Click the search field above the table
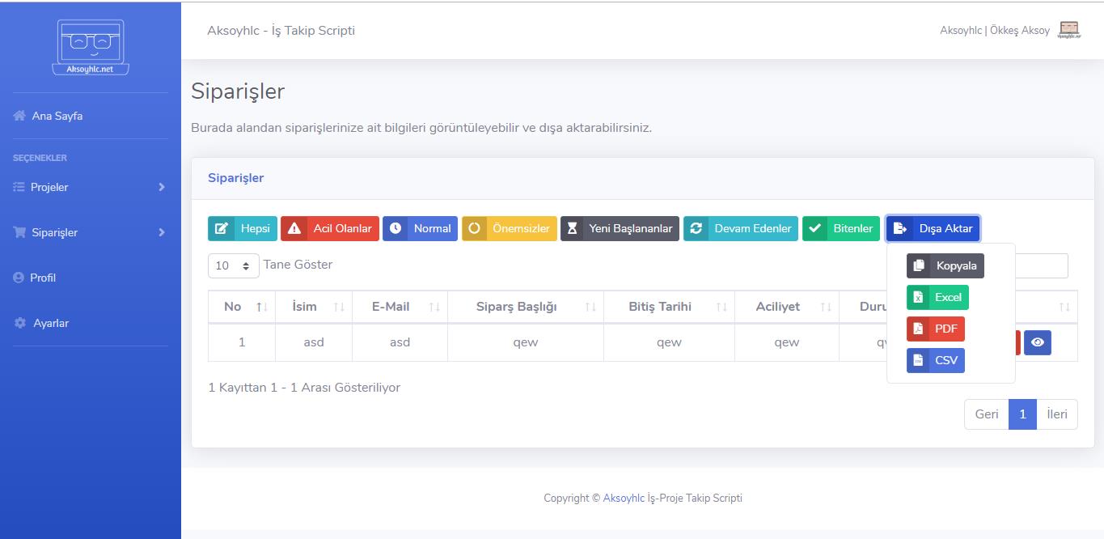The image size is (1104, 539). [x=1042, y=265]
